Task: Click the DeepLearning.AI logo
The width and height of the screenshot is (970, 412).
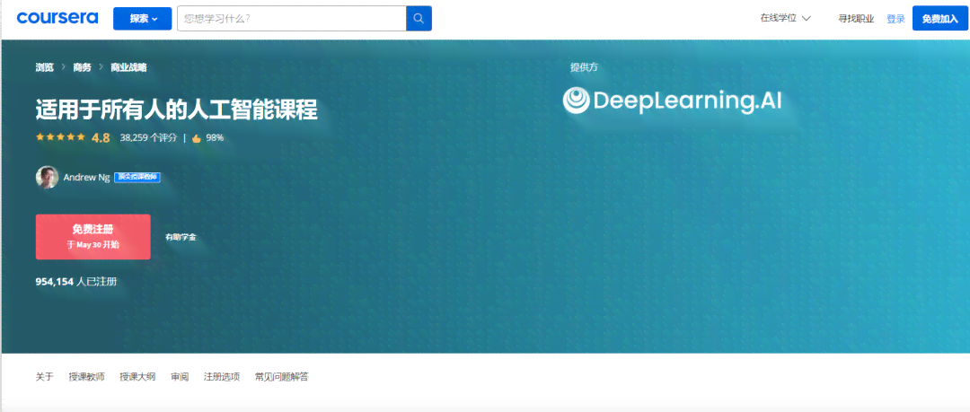Action: tap(673, 101)
